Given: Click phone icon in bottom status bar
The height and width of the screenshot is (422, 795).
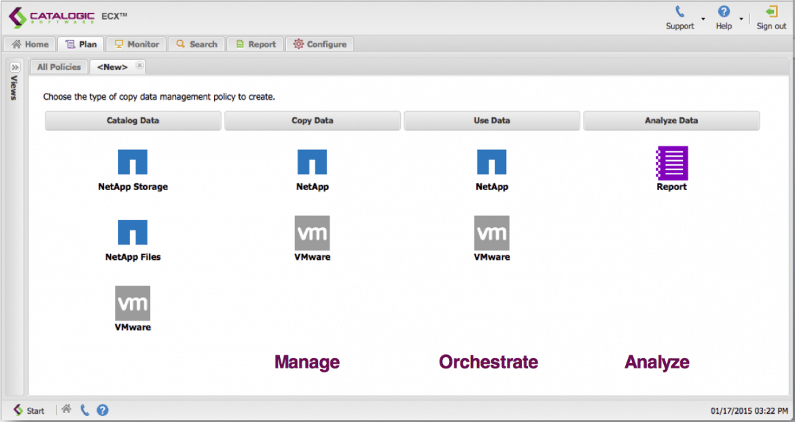Looking at the screenshot, I should [x=85, y=410].
